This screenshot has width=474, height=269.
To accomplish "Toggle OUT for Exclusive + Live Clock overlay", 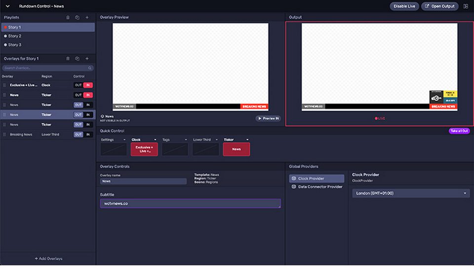I will (x=79, y=85).
